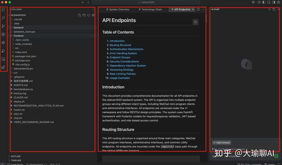Start a new AI chat with plus icon
The width and height of the screenshot is (282, 165).
click(x=269, y=9)
